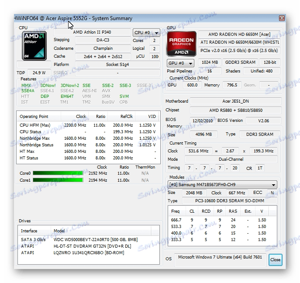Click the GPU clock 600.0 field

pyautogui.click(x=192, y=85)
